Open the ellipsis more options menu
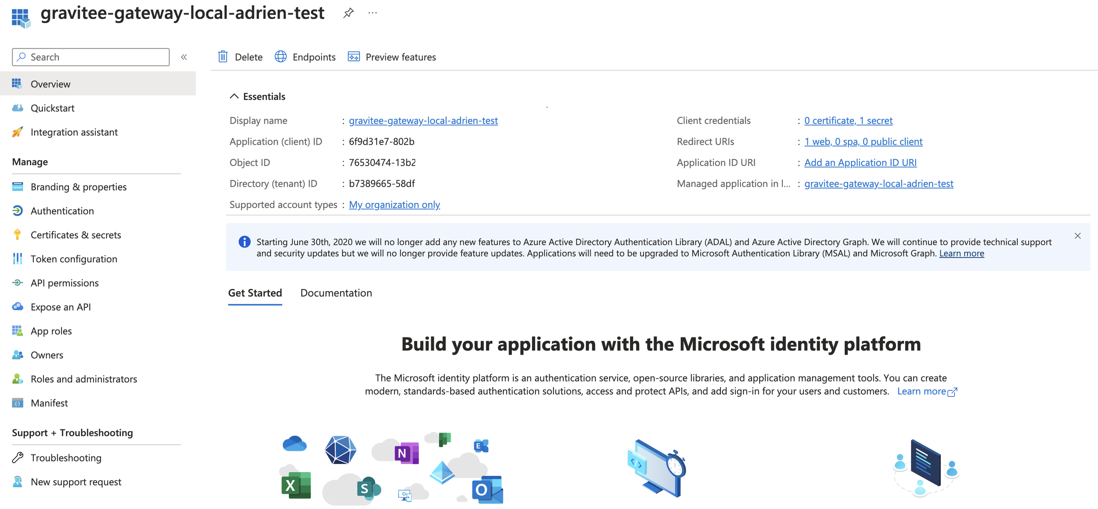 [373, 13]
